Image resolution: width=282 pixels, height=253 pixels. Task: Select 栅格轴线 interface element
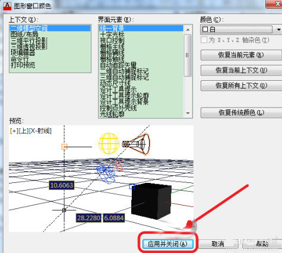pos(141,59)
